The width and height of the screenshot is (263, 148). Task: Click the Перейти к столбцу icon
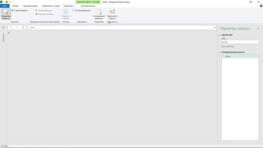tap(66, 14)
